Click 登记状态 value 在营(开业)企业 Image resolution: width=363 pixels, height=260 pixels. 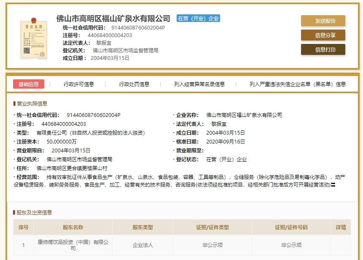(x=226, y=160)
